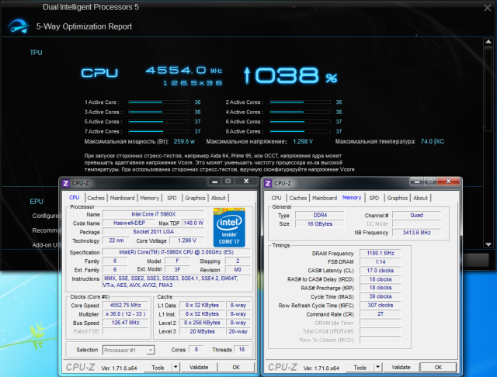Click the down arrow of the report scrollbar
Image resolution: width=497 pixels, height=377 pixels.
pyautogui.click(x=488, y=244)
